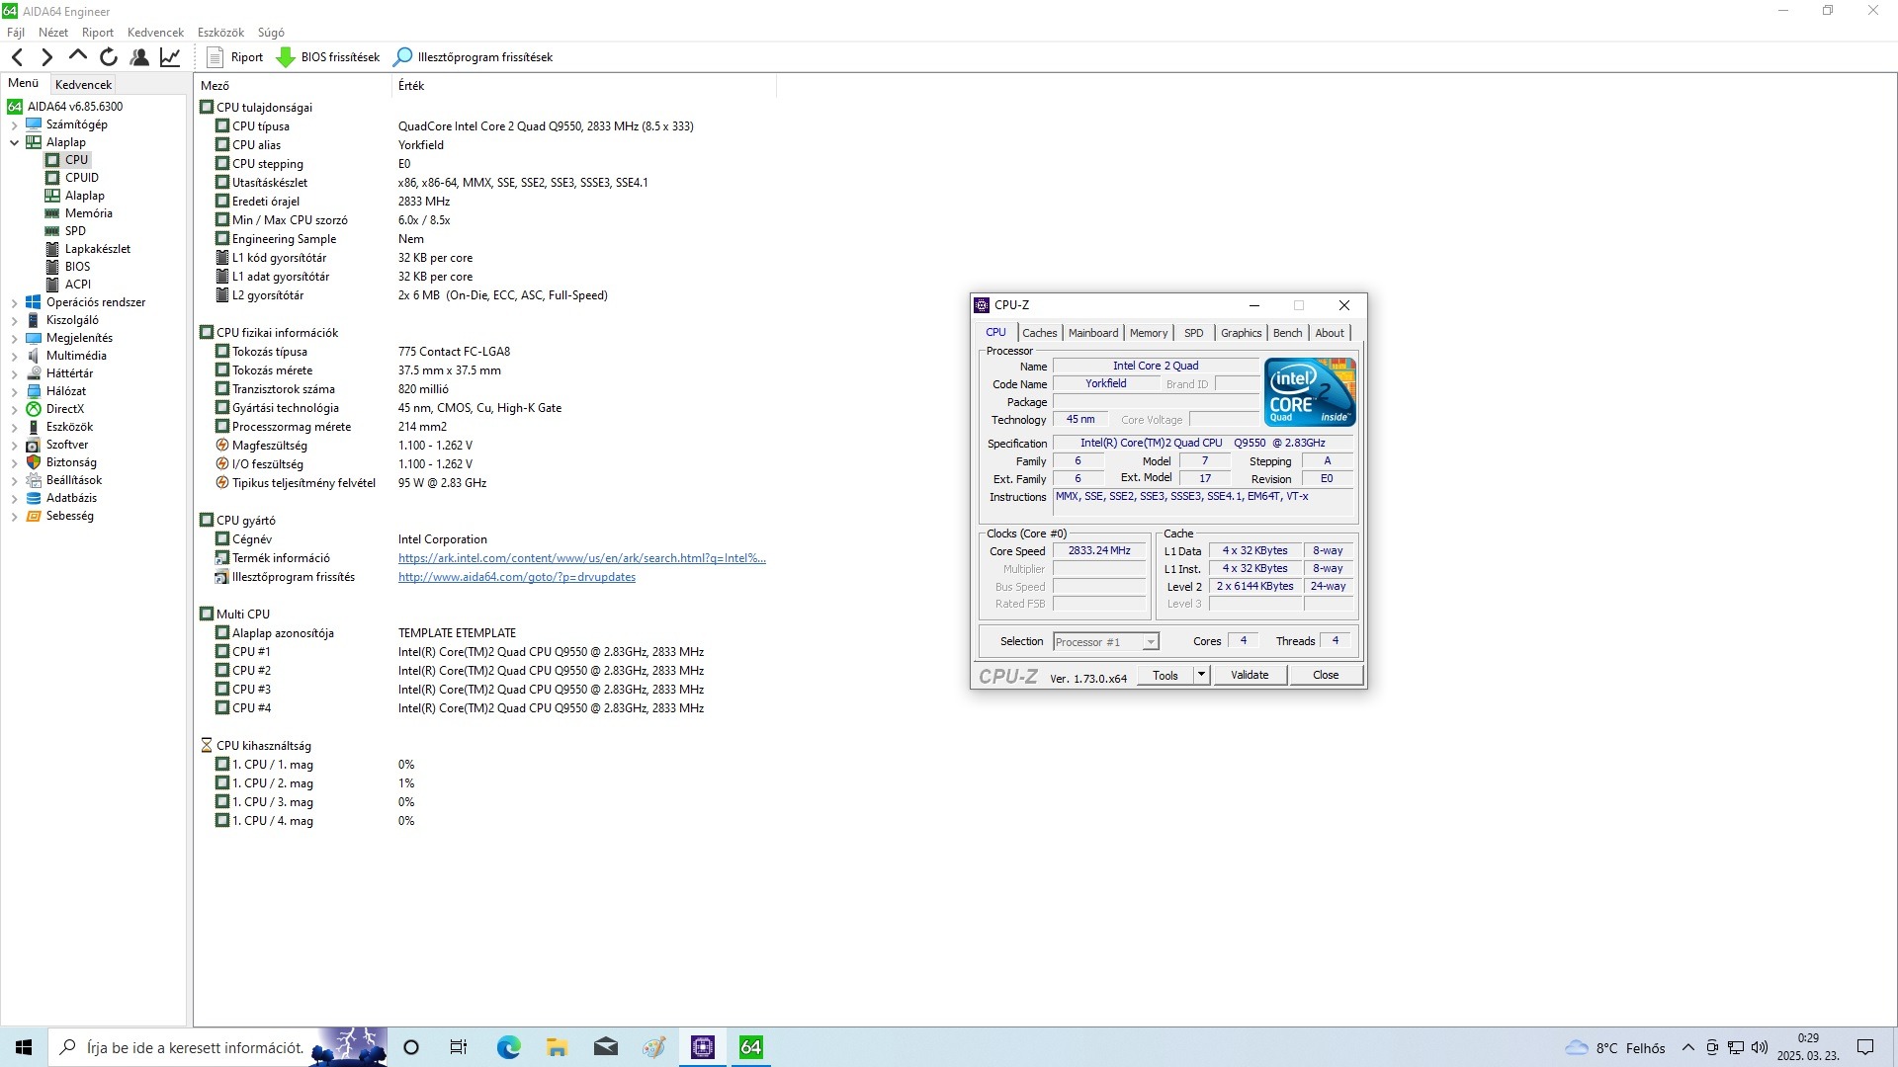1898x1067 pixels.
Task: Open the Riport menu
Action: [98, 33]
